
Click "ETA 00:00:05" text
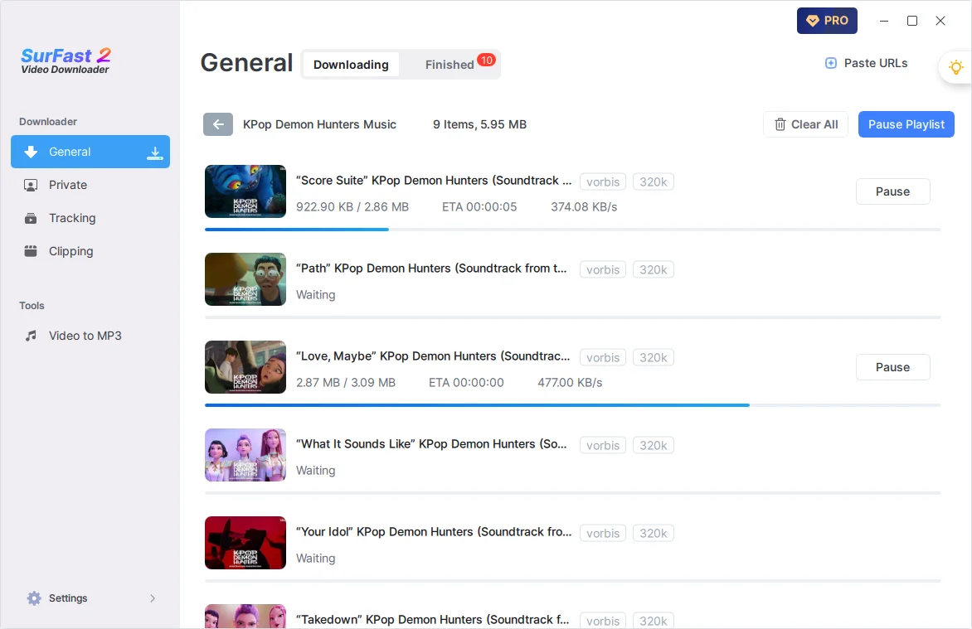[479, 207]
